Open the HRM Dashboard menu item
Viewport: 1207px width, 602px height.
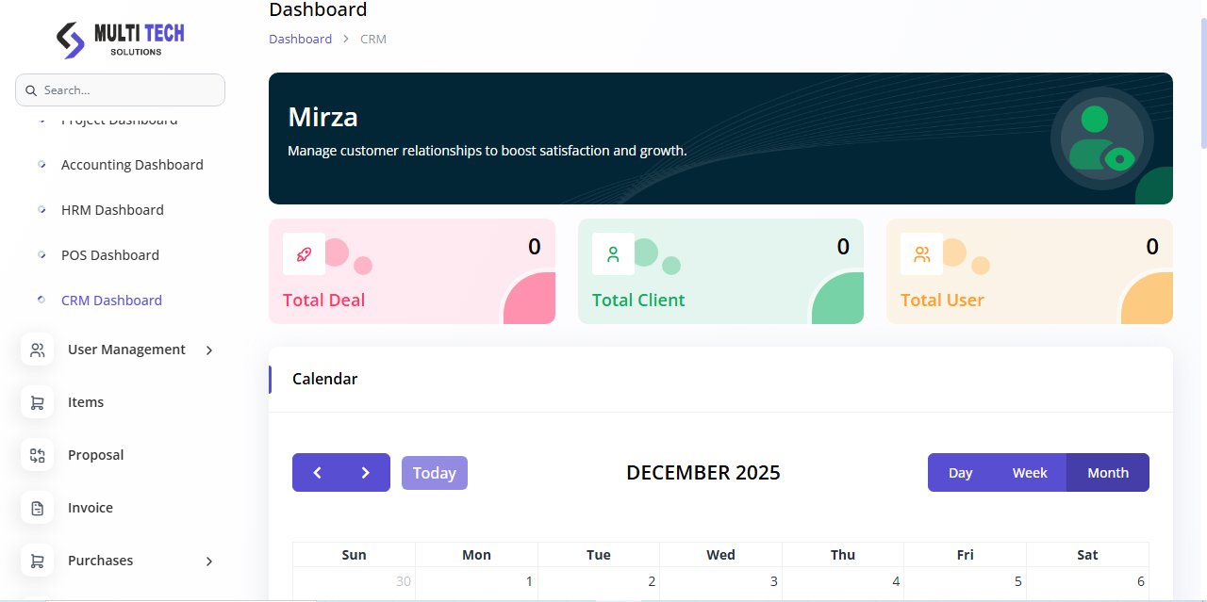(112, 210)
